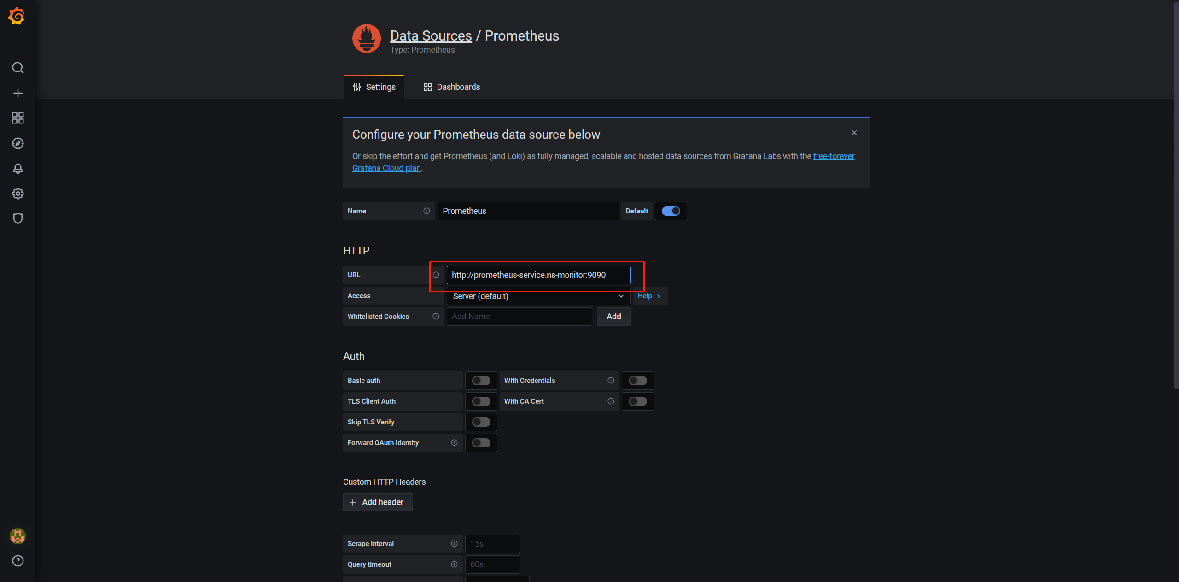The image size is (1179, 582).
Task: Enable the TLS Client Auth switch
Action: click(x=481, y=401)
